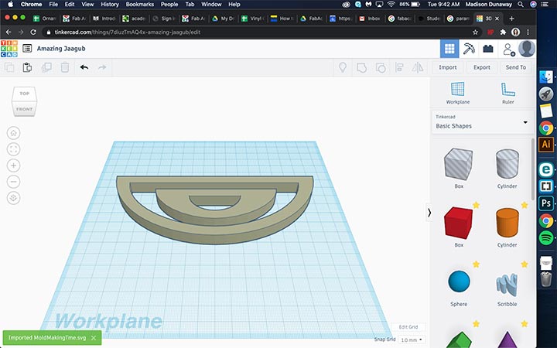Bookmark this page with star icon
Viewport: 557px width, 348px height.
(475, 32)
